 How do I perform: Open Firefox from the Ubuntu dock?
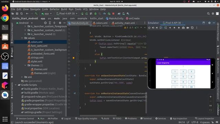click(x=5, y=8)
